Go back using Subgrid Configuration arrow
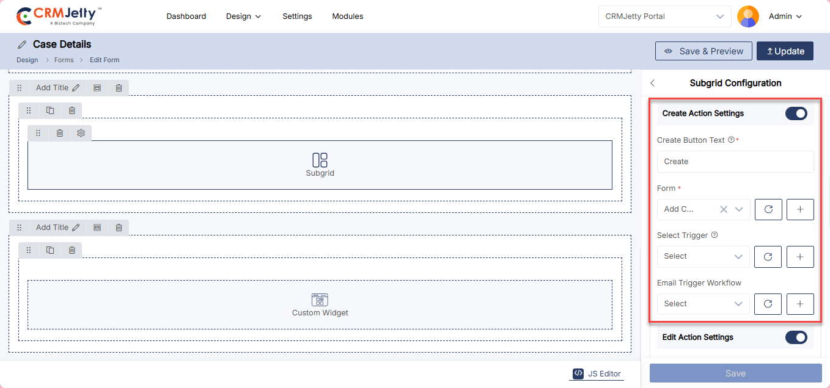This screenshot has height=388, width=830. pos(653,83)
